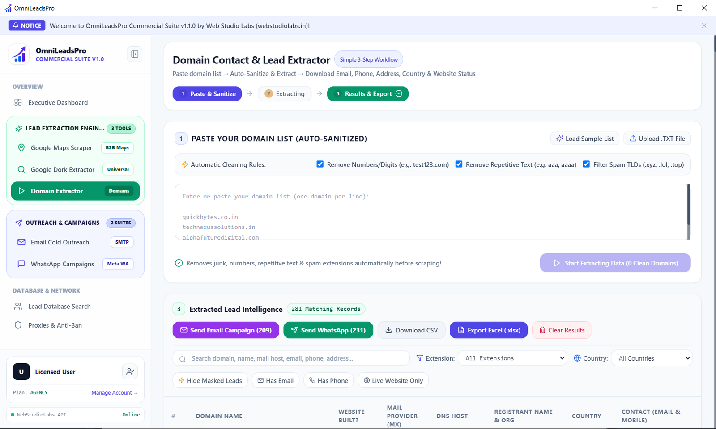
Task: Click the Google Dork Extractor magnifier icon
Action: [21, 169]
